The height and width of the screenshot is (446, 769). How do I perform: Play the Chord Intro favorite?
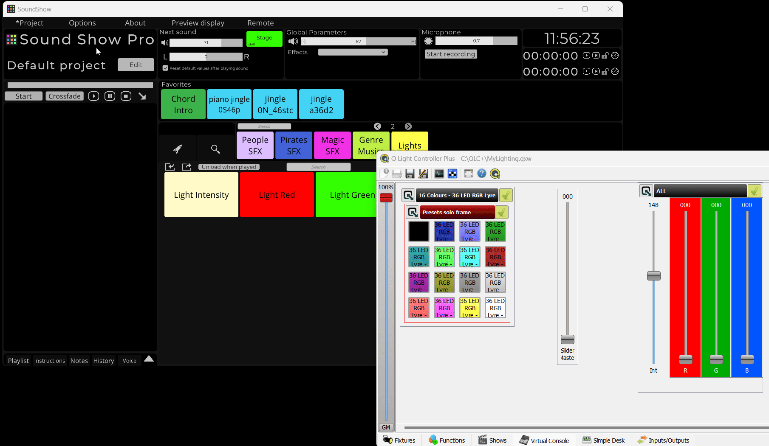point(183,104)
